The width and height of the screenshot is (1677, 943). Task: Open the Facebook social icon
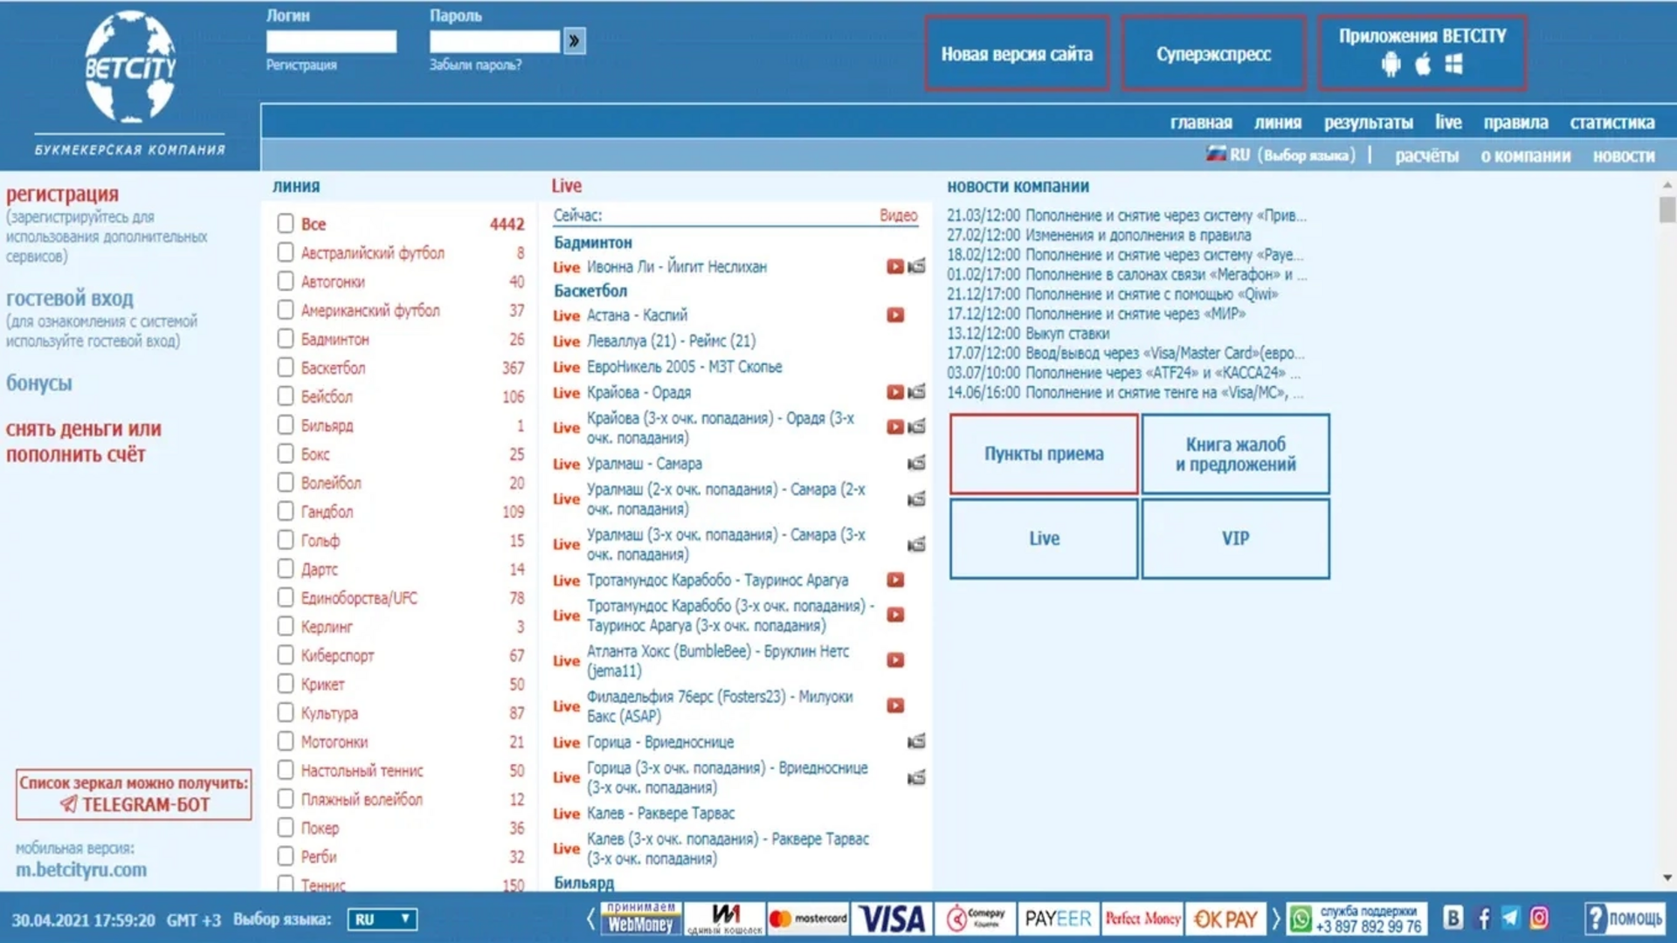(x=1483, y=918)
